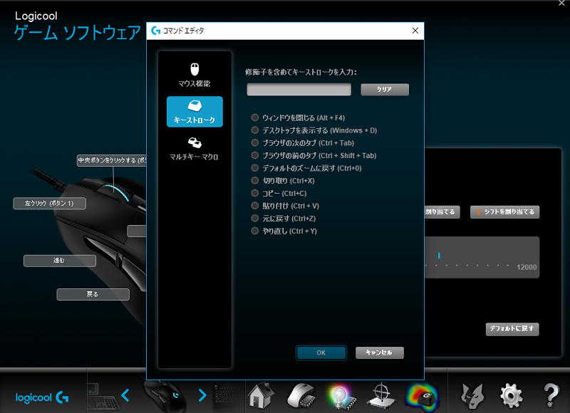Go to previous device with left arrow
Screen dimensions: 570x413
tap(125, 395)
